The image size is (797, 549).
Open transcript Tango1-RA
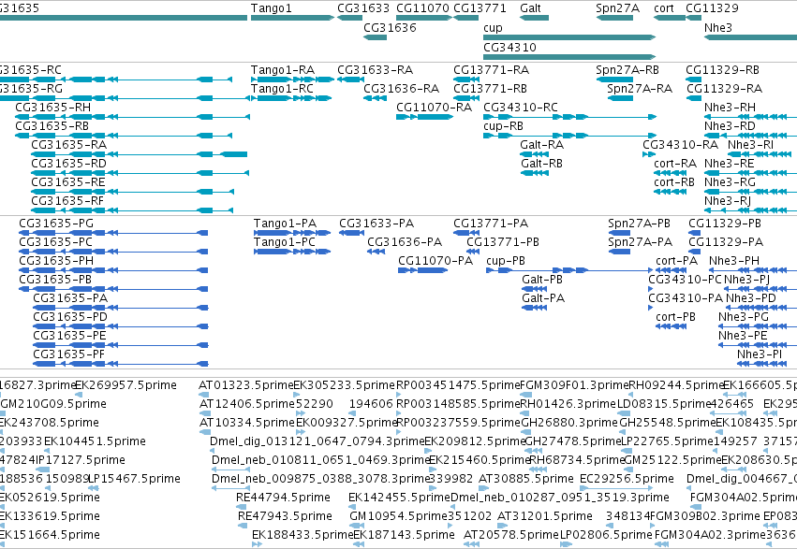click(283, 70)
